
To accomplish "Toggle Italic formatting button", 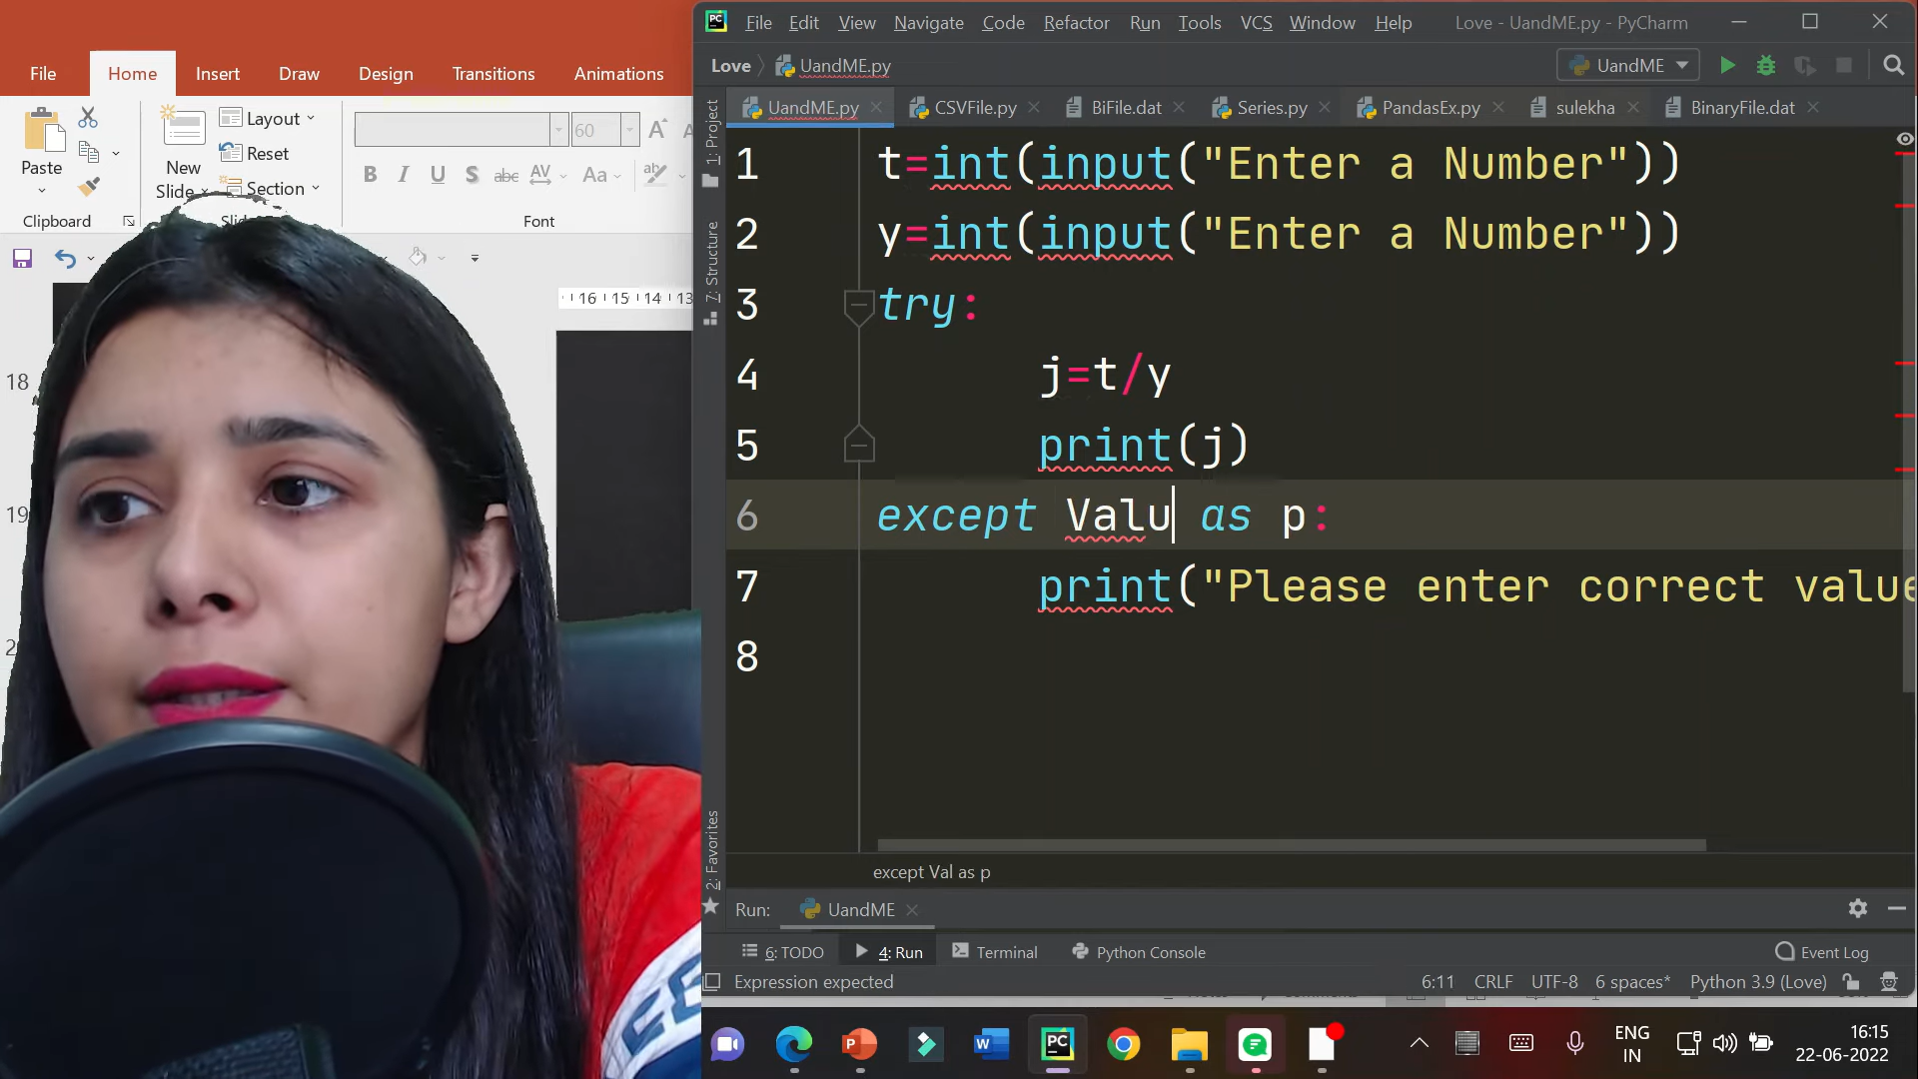I will (404, 175).
